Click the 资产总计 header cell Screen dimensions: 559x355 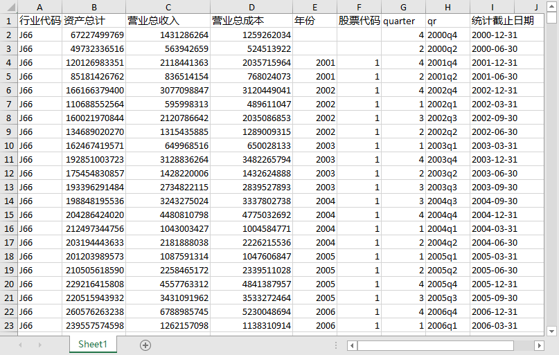pos(94,21)
